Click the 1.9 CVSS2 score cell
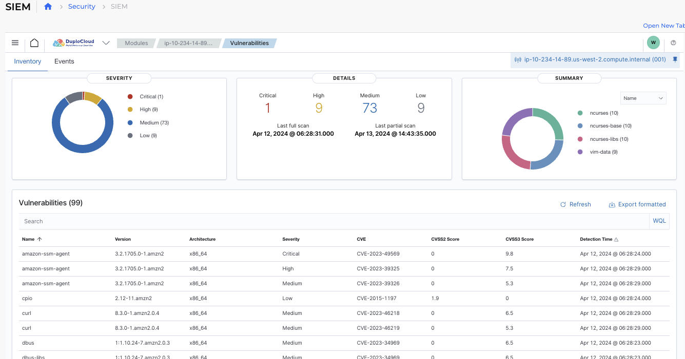Screen dimensions: 685x359 tap(435, 299)
